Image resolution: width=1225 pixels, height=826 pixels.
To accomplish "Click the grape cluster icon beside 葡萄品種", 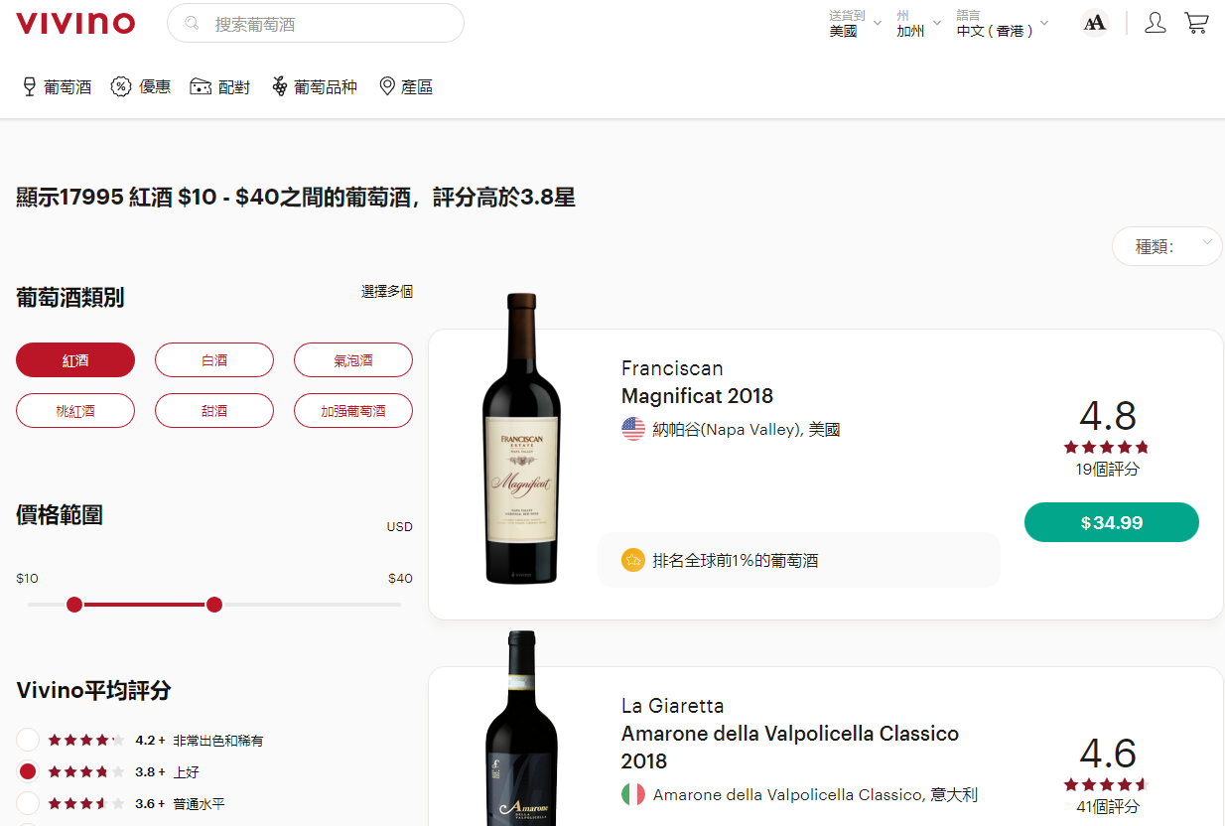I will (280, 86).
